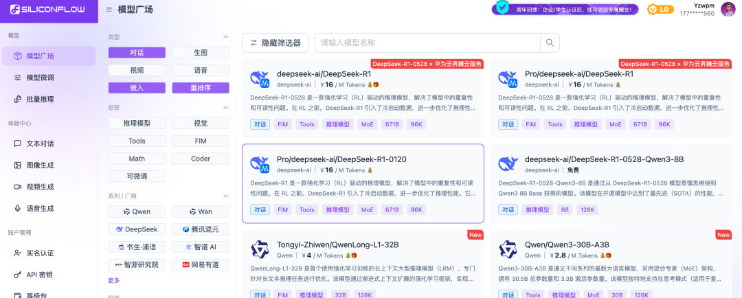This screenshot has height=298, width=742.
Task: Toggle the 语音 type filter
Action: click(201, 70)
